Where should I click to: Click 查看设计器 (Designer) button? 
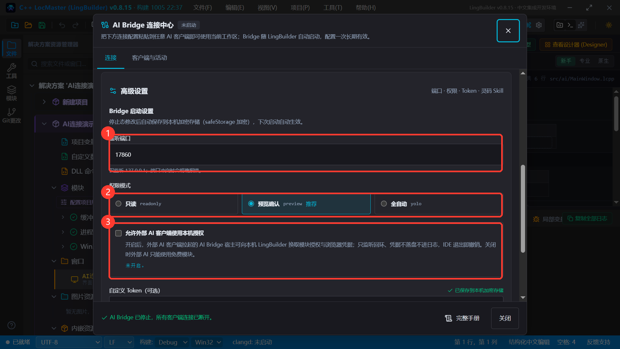coord(576,45)
